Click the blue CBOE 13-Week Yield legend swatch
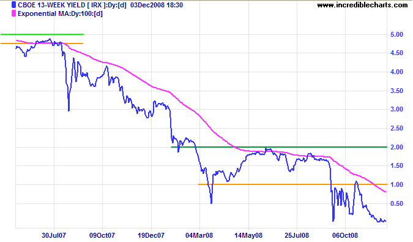The height and width of the screenshot is (242, 413). [13, 5]
